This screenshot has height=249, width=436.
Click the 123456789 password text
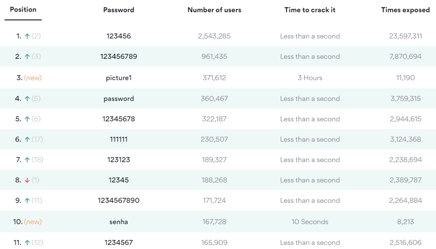(119, 57)
